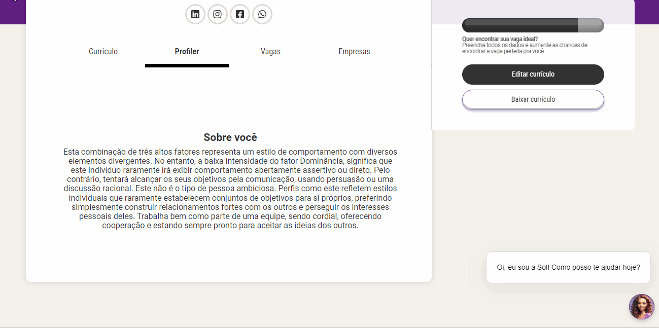Click Sol's greeting chat bubble
The image size is (659, 328).
coord(568,267)
